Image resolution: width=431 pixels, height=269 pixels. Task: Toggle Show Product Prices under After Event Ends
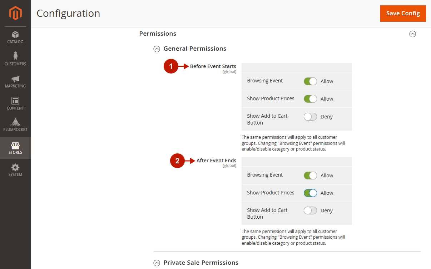pyautogui.click(x=310, y=193)
